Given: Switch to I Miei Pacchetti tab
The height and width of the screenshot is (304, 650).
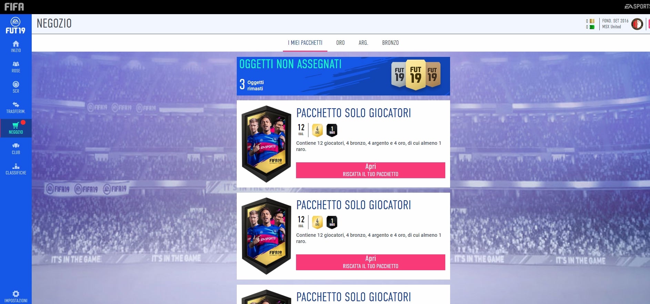Looking at the screenshot, I should click(x=305, y=43).
